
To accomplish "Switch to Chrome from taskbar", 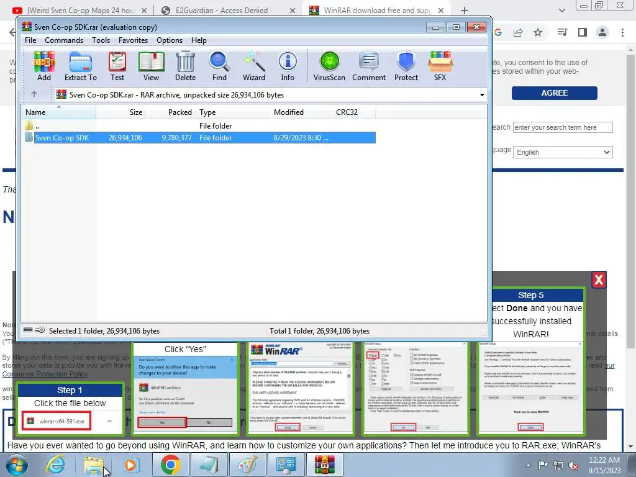I will coord(170,465).
